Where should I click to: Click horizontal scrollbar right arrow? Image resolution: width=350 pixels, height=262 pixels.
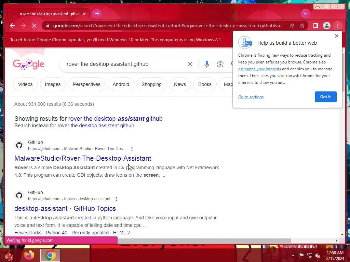pyautogui.click(x=337, y=241)
